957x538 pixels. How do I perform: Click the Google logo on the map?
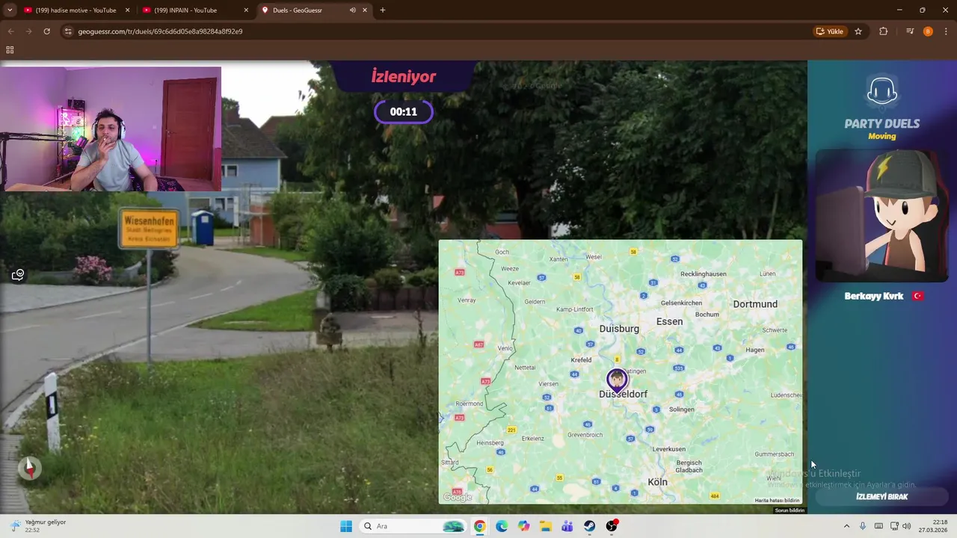(458, 498)
